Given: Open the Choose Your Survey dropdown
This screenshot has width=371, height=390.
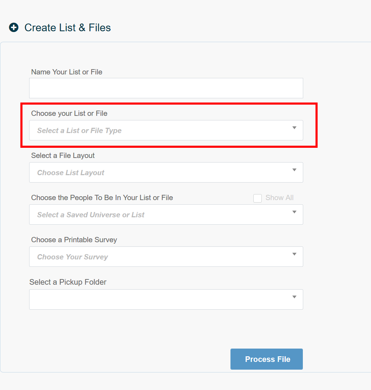Looking at the screenshot, I should point(158,257).
